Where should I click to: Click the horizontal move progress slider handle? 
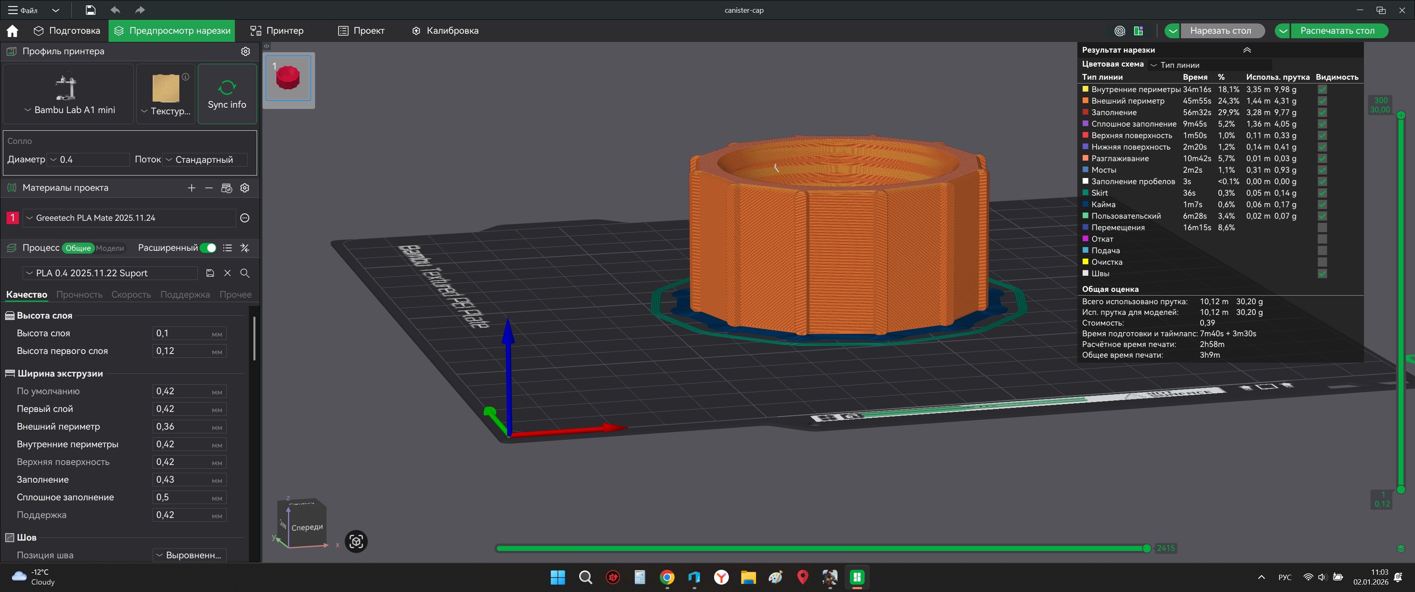coord(1146,548)
